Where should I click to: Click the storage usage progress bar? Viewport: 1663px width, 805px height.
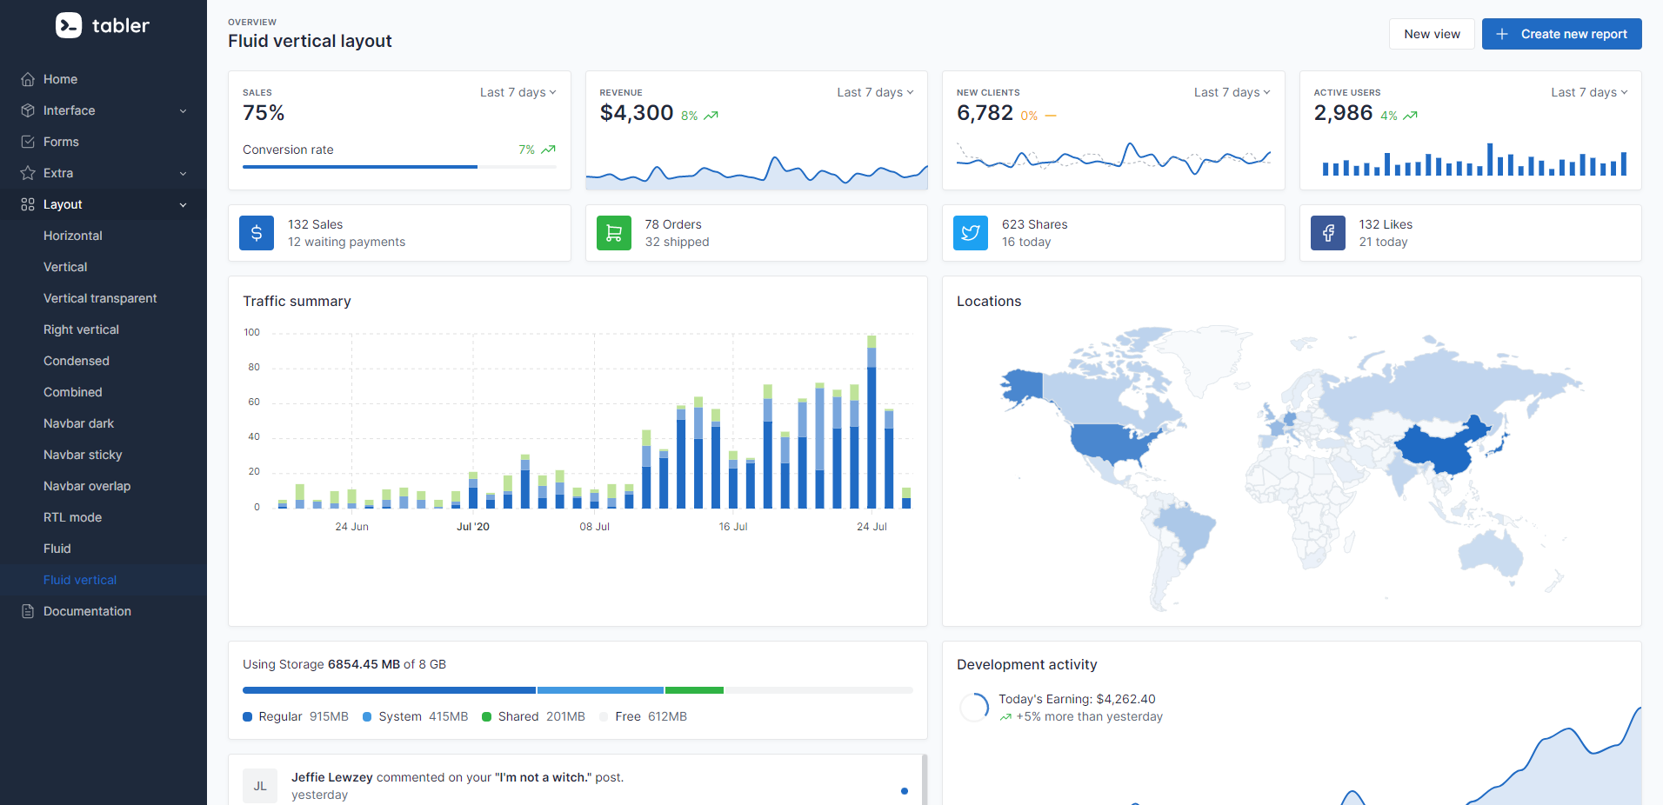(x=578, y=690)
